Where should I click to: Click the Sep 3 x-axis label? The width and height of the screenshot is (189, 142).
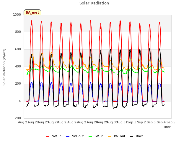[151, 122]
